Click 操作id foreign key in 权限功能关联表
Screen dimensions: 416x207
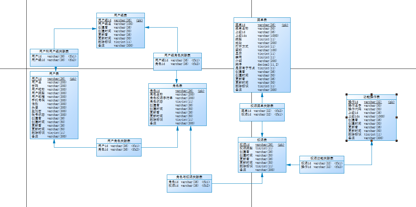click(322, 167)
